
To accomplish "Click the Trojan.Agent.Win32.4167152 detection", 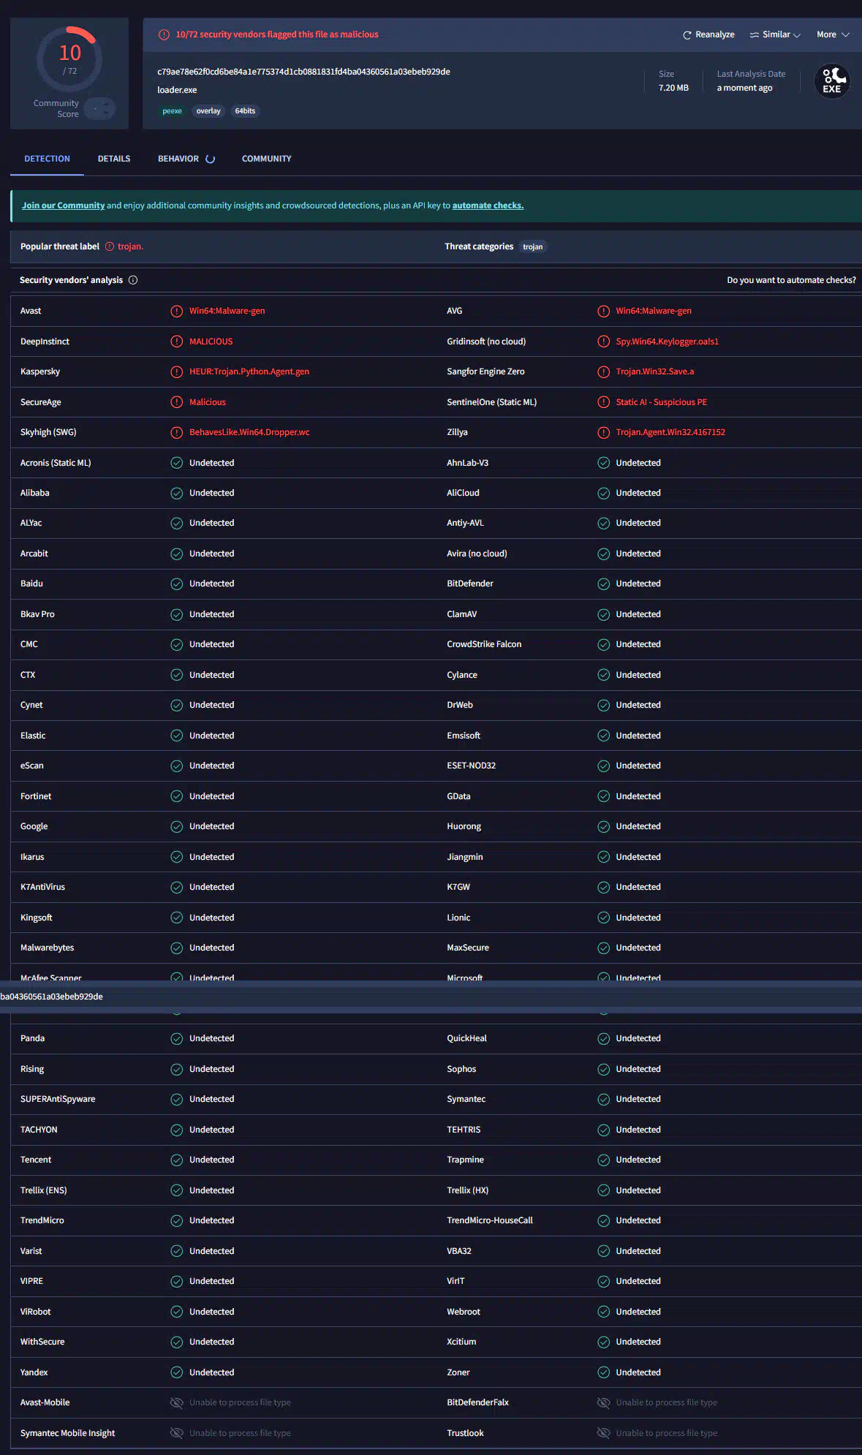I will pyautogui.click(x=670, y=432).
